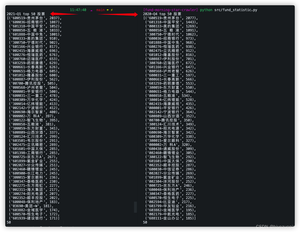Select the 601398-工商银行 row with 285
300x232 pixels.
tap(34, 153)
